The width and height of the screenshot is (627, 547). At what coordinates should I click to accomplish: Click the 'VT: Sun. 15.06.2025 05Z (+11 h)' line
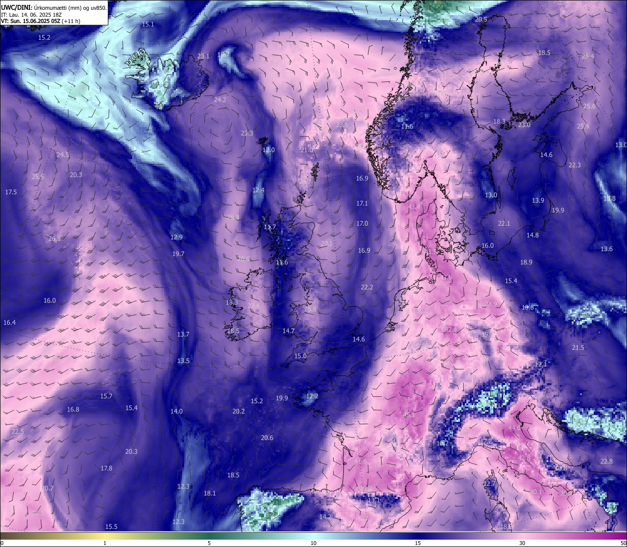[41, 21]
